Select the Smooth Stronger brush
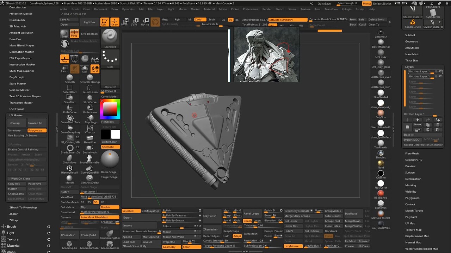 tap(90, 79)
